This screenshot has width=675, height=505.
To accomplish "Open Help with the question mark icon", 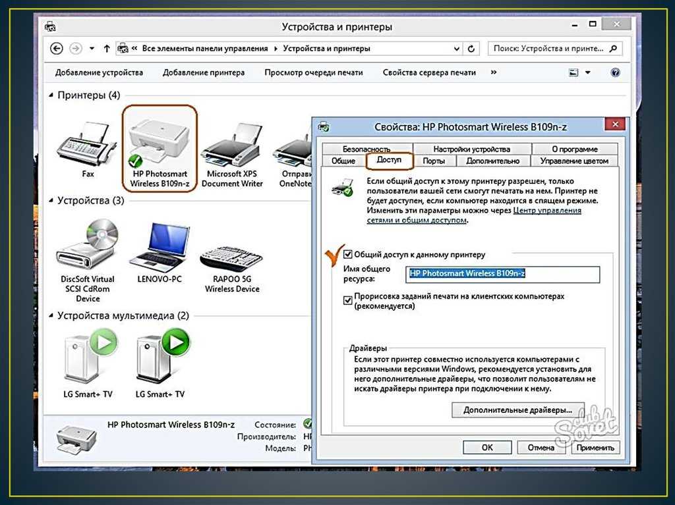I will (x=615, y=72).
